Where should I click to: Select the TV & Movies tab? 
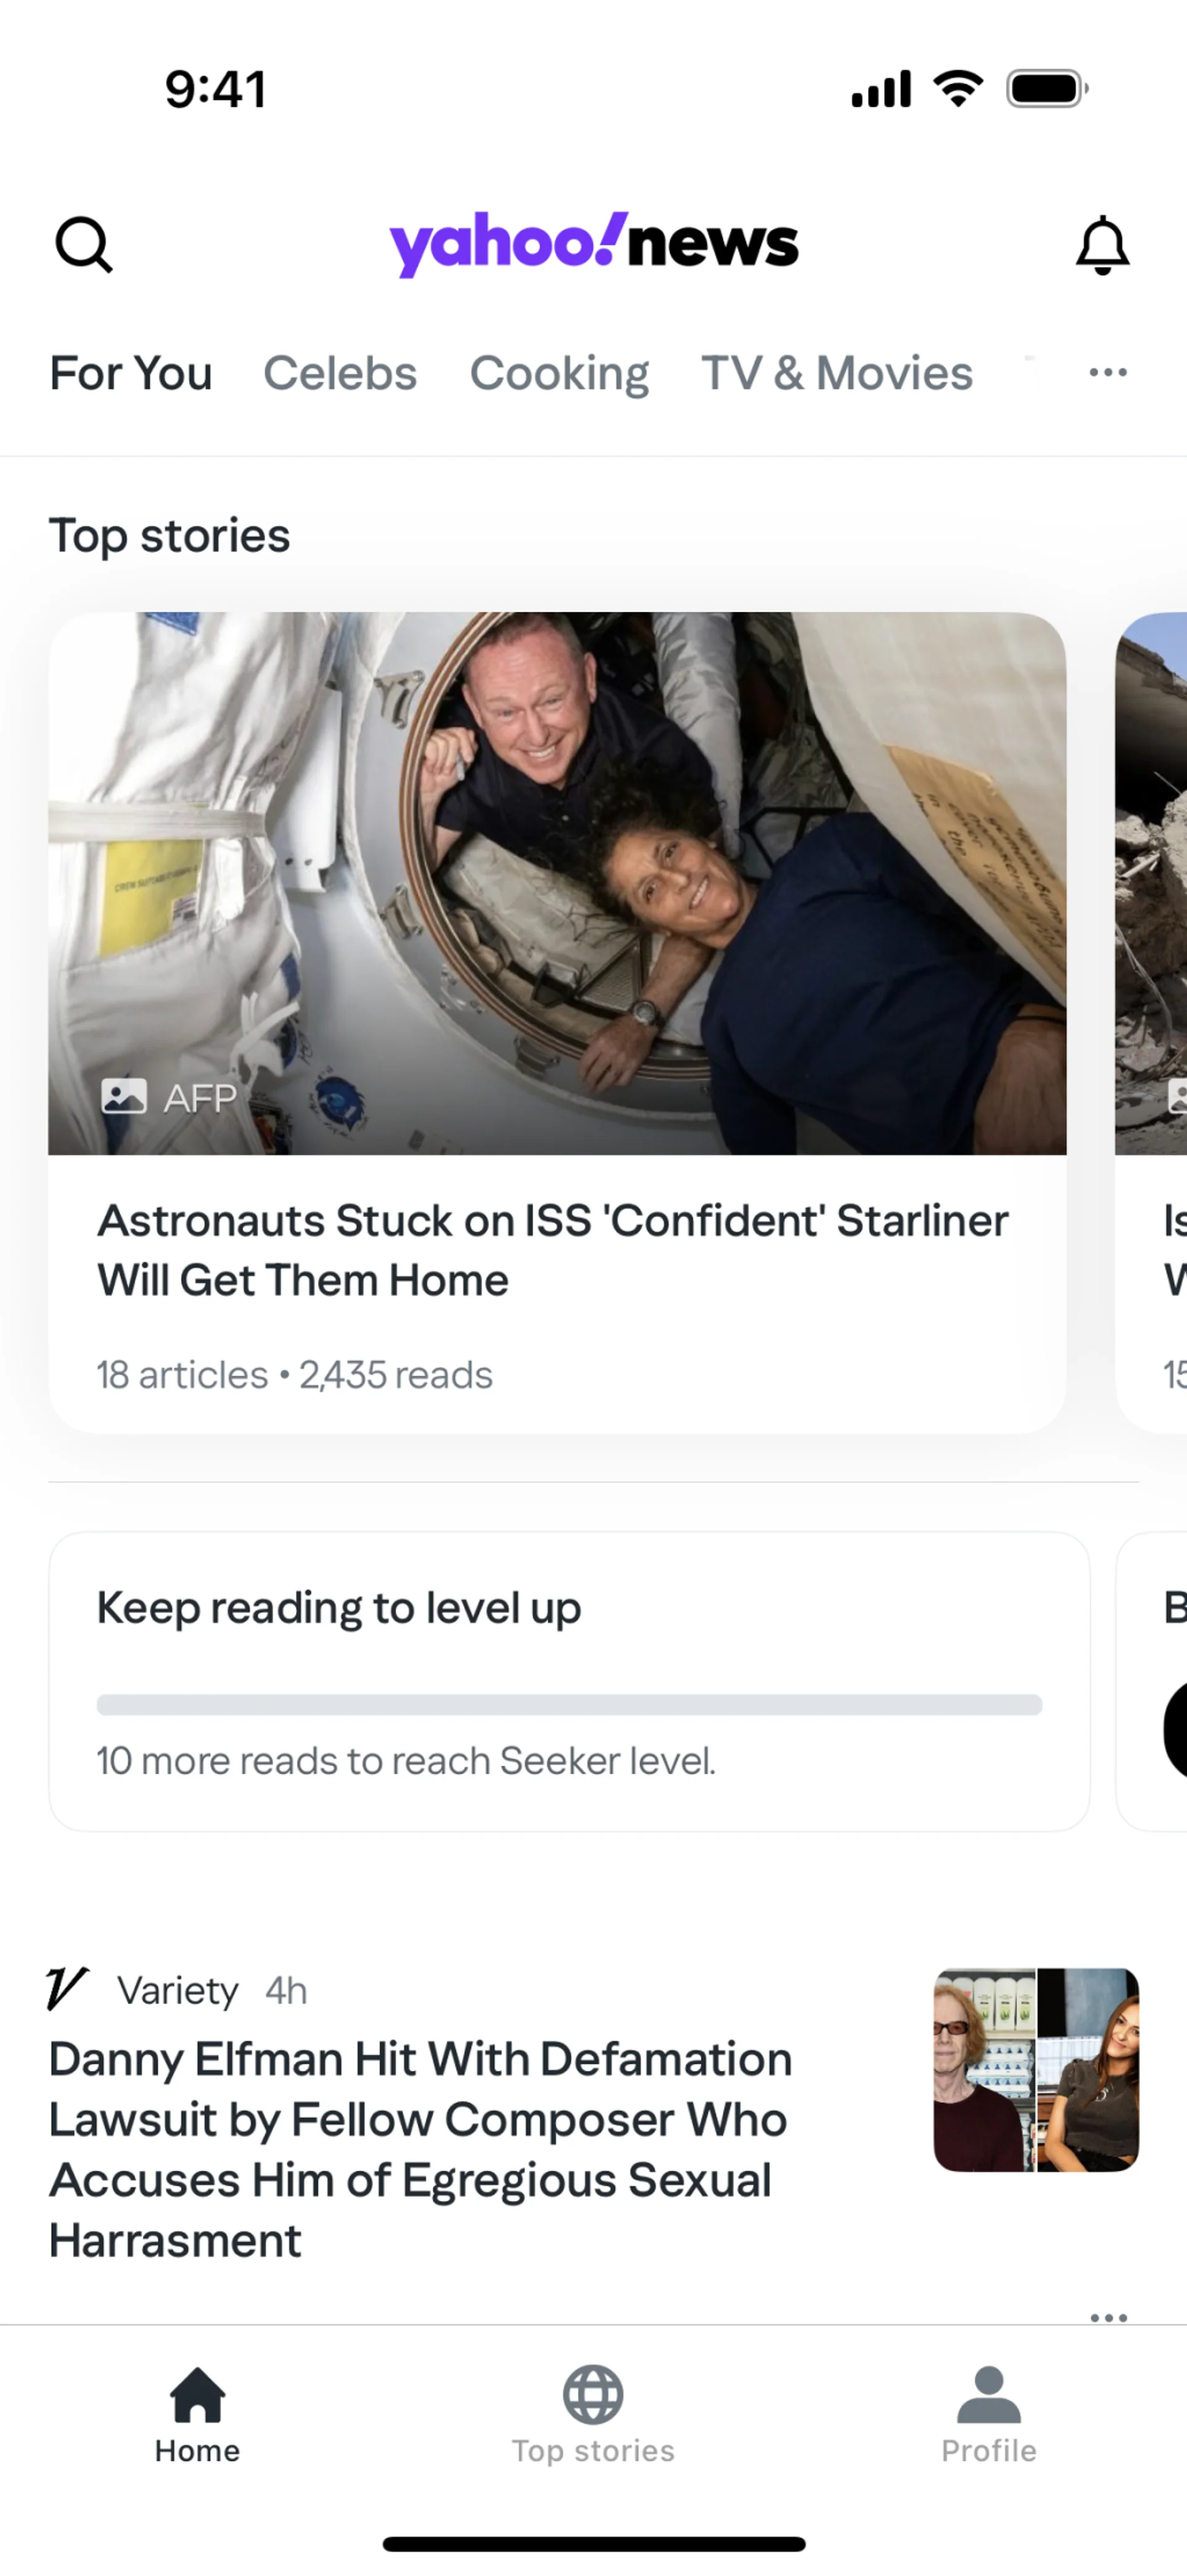(x=837, y=373)
